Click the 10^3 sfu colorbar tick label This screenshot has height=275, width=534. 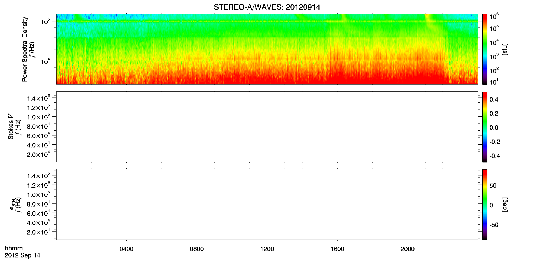coord(494,56)
